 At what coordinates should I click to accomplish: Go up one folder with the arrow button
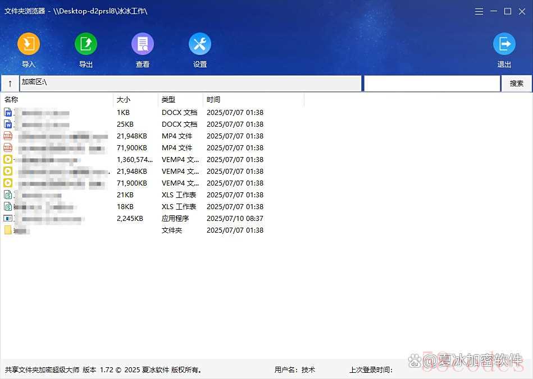tap(10, 84)
